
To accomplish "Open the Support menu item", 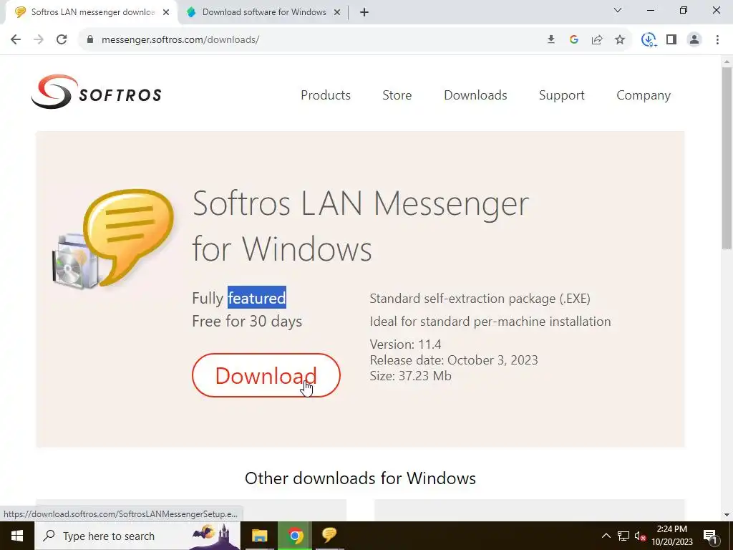I will tap(561, 95).
